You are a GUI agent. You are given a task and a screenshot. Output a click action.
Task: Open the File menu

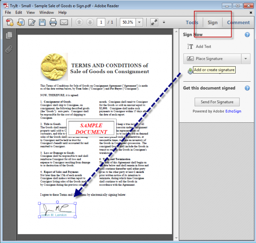pos(8,13)
